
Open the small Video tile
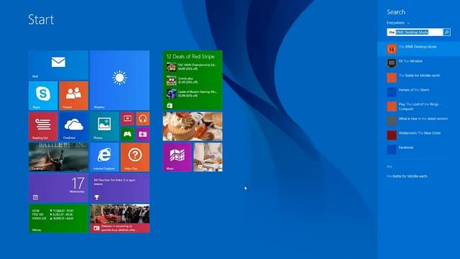coord(127,119)
